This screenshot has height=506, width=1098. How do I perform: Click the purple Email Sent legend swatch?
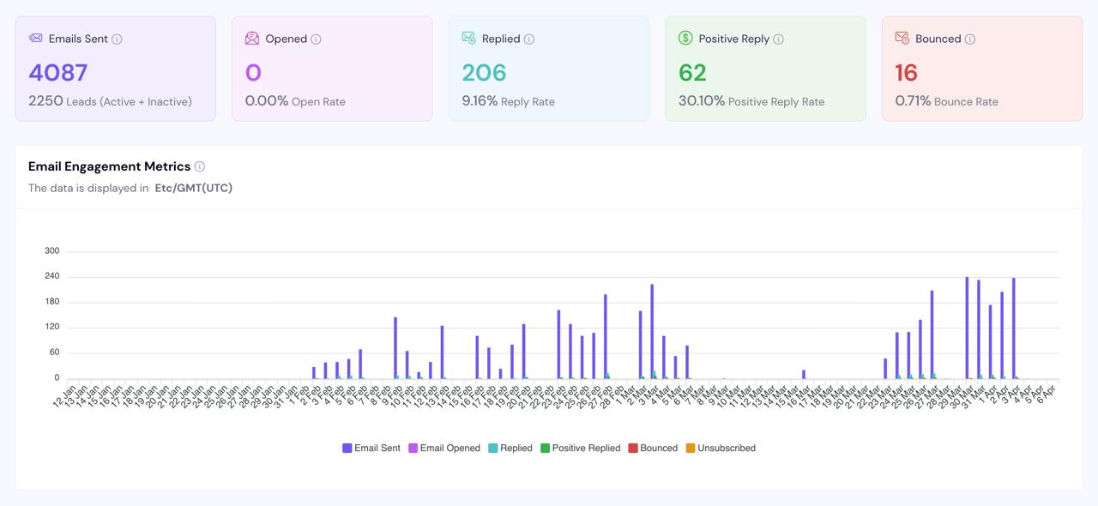click(x=347, y=448)
